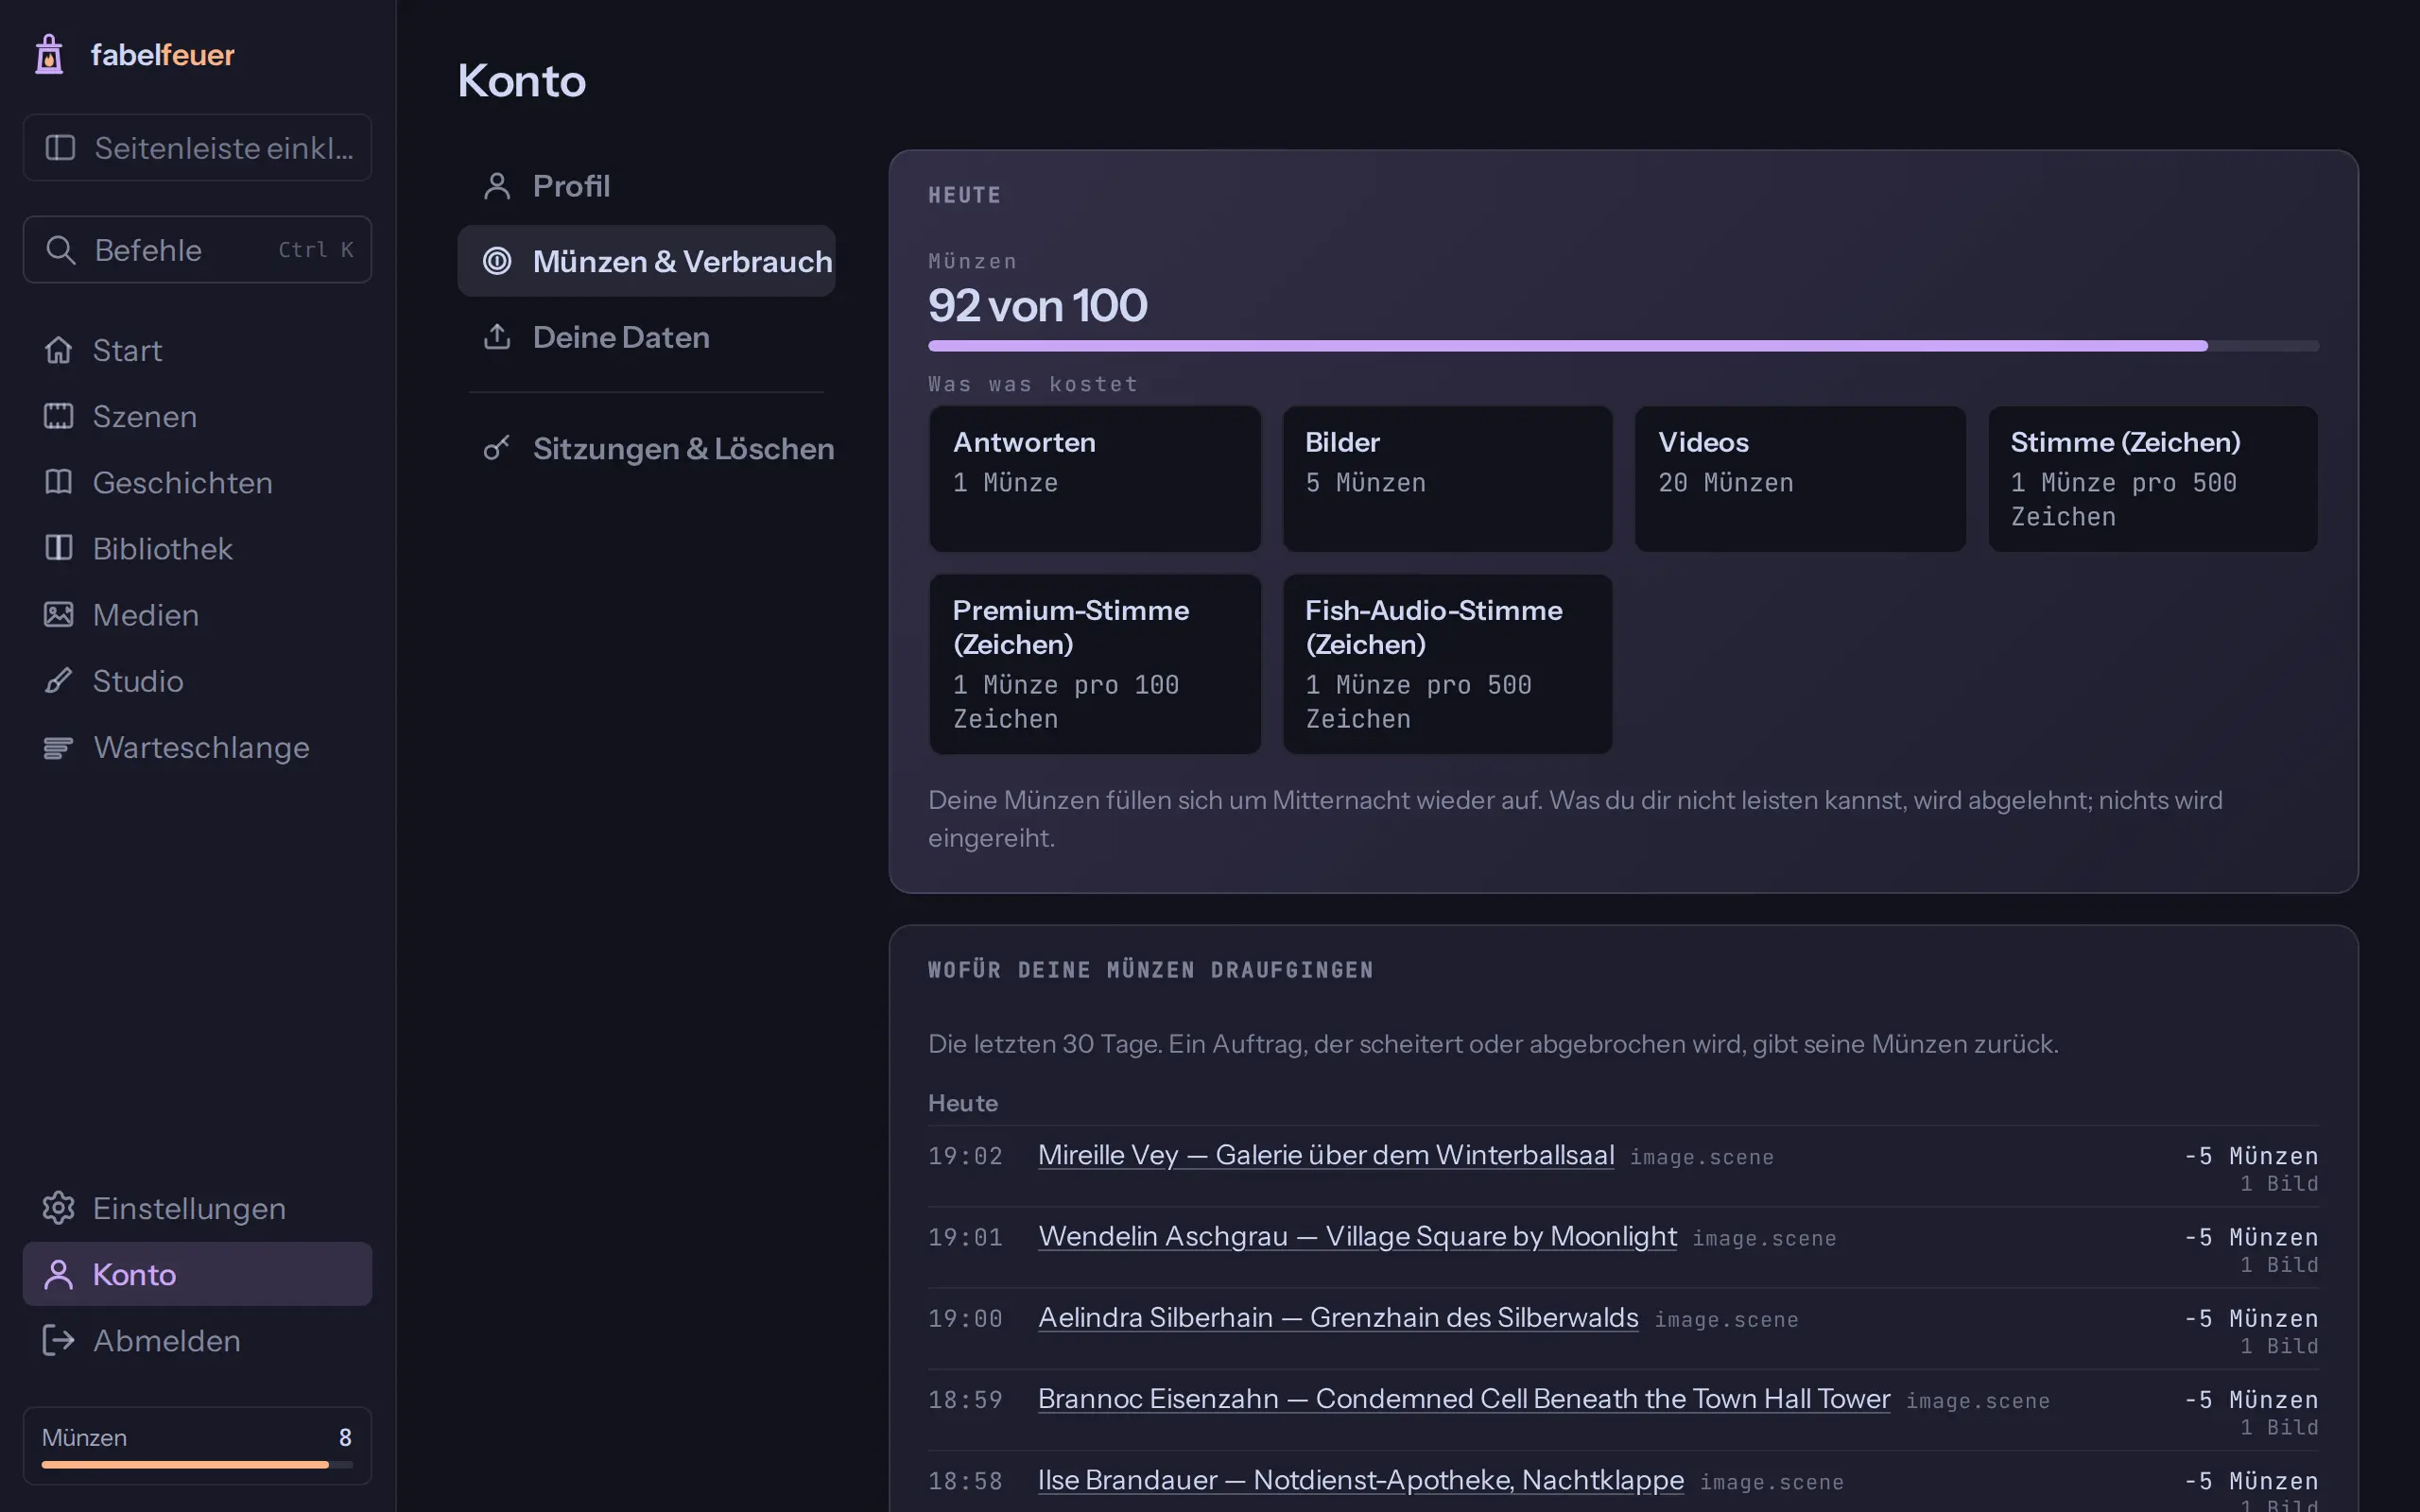Click the magnifier icon beside Befehle
The image size is (2420, 1512).
60,250
